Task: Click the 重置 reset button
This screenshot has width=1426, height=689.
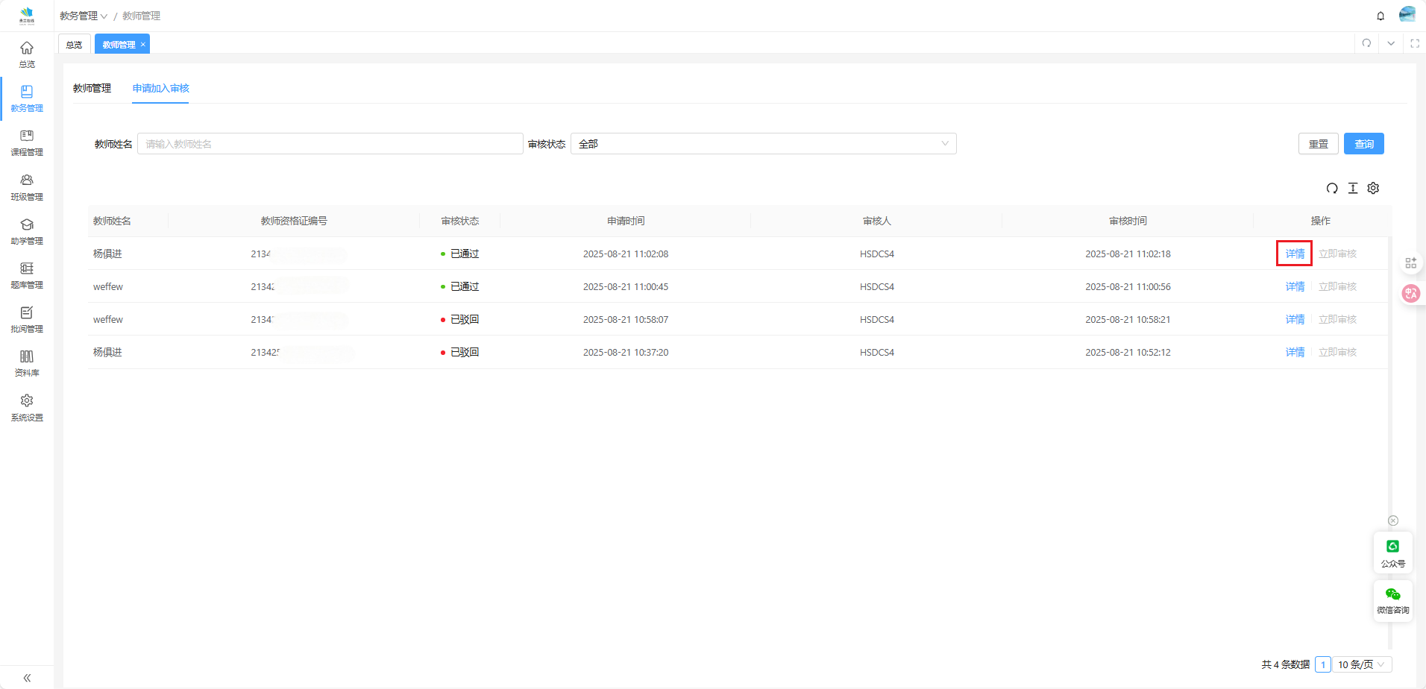Action: point(1318,144)
